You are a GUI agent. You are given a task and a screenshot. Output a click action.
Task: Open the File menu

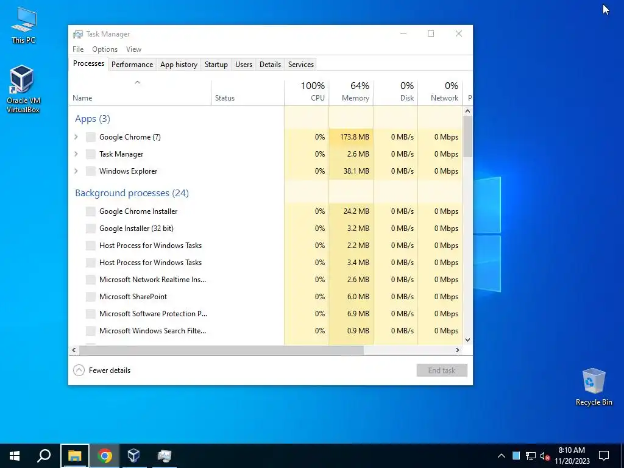(78, 49)
